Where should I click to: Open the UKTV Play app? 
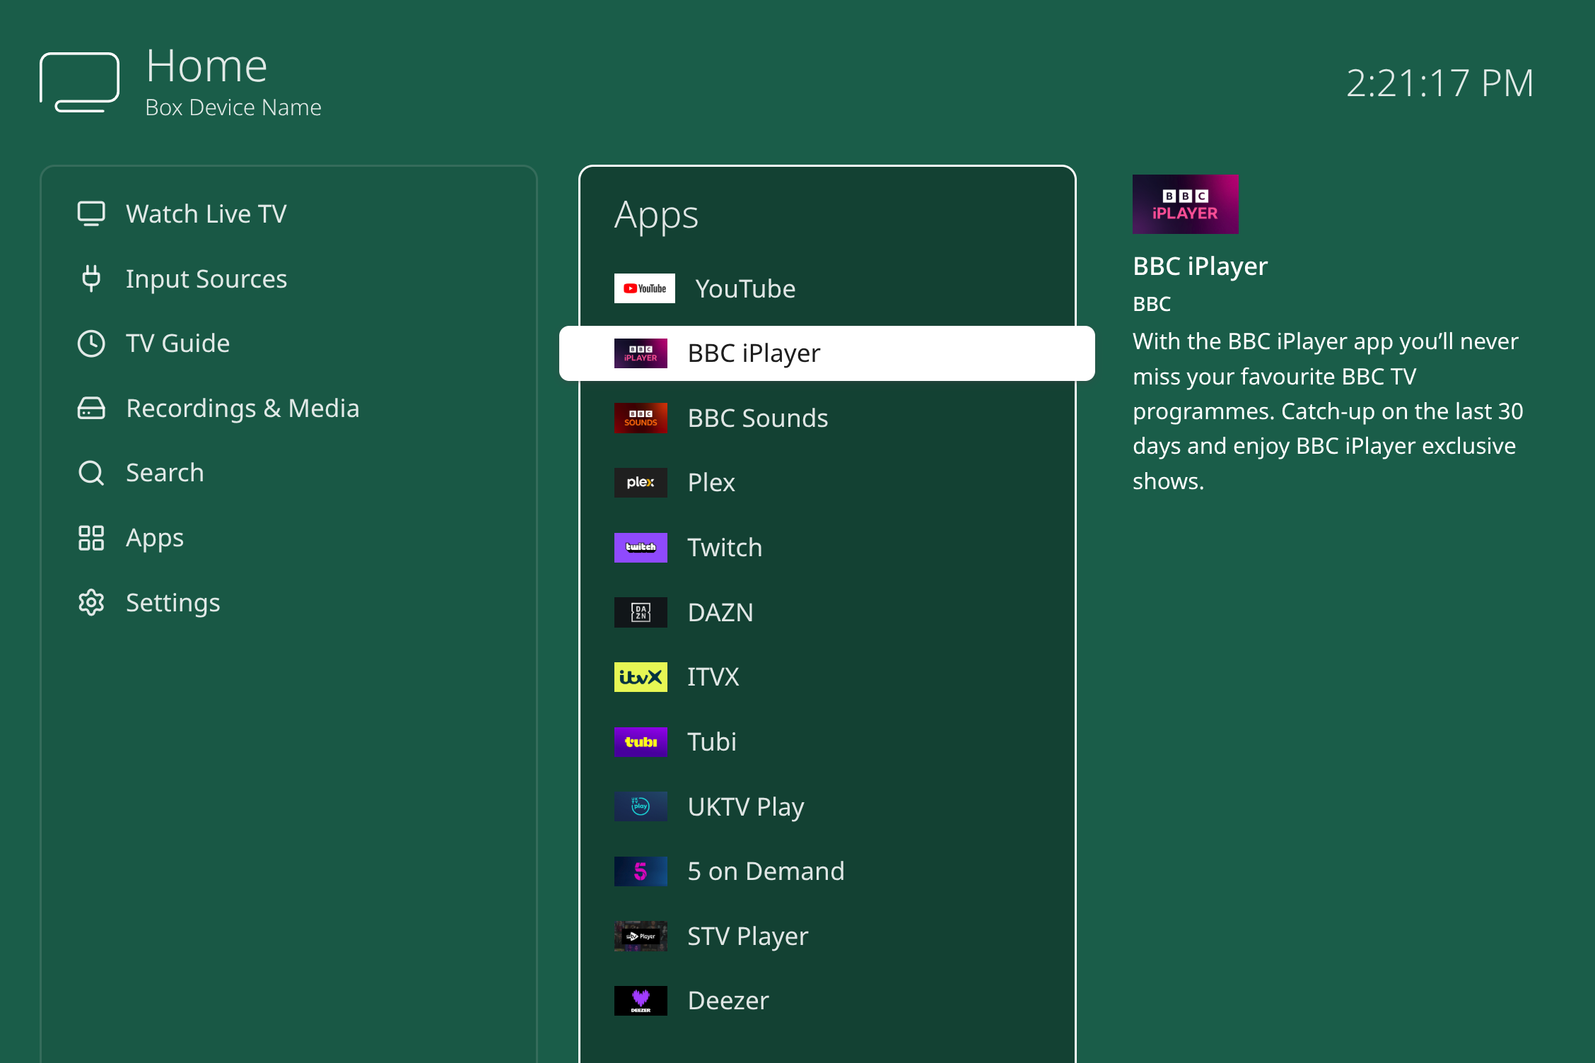point(745,806)
